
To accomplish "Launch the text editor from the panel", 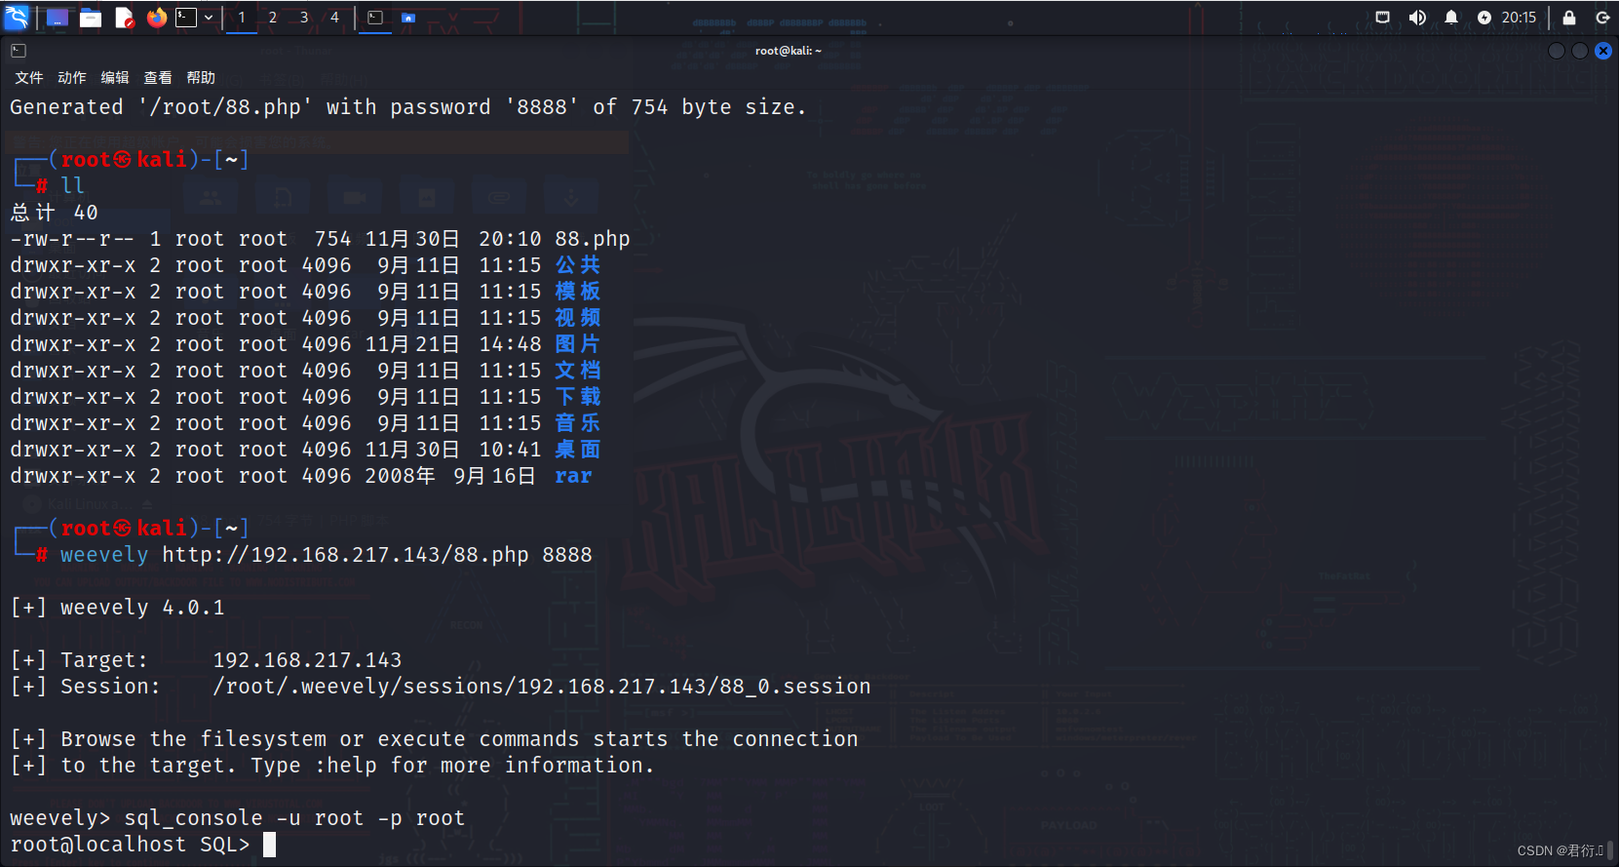I will pos(124,18).
